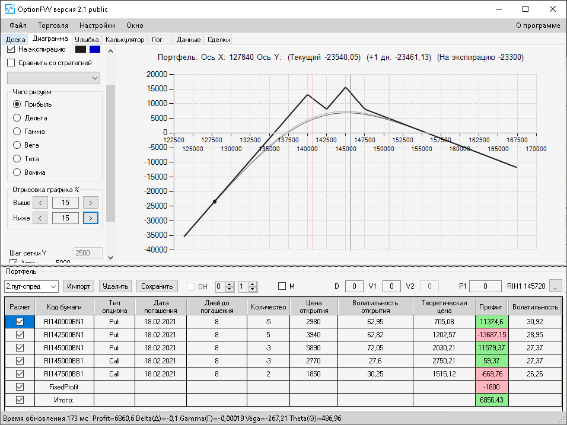The image size is (567, 425).
Task: Switch to the Улыбка tab
Action: [87, 39]
